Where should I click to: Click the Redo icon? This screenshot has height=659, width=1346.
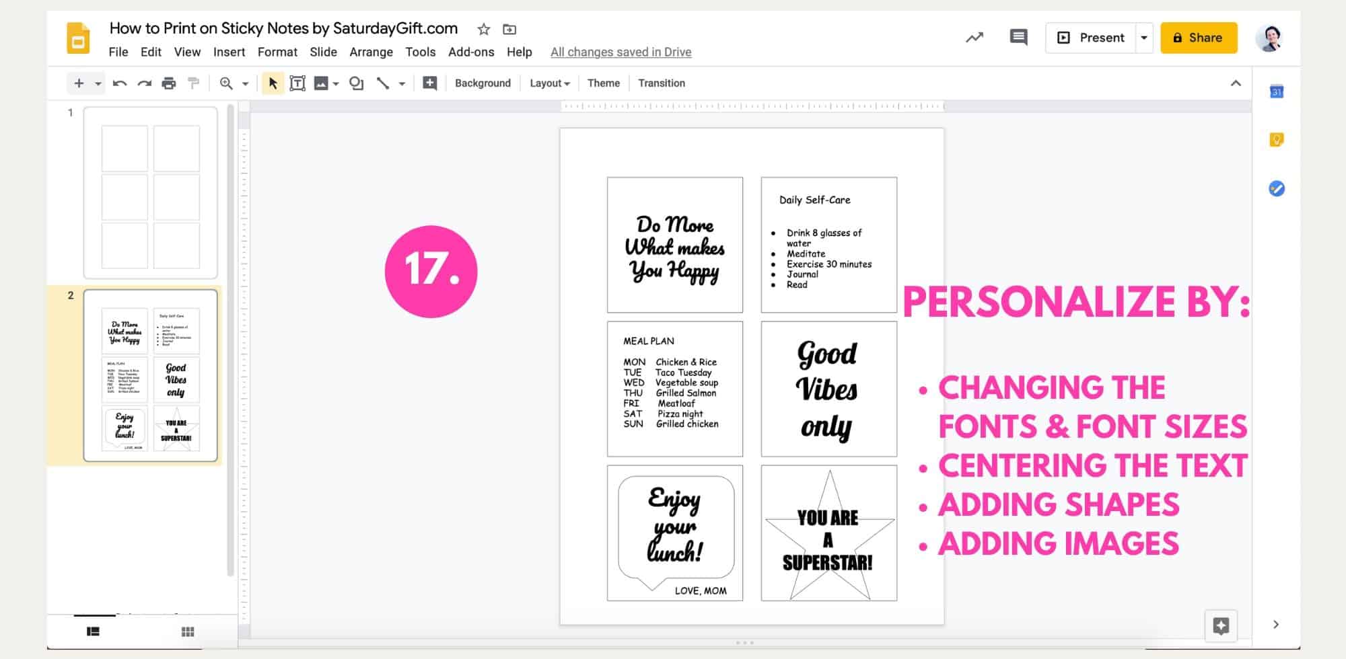[144, 83]
